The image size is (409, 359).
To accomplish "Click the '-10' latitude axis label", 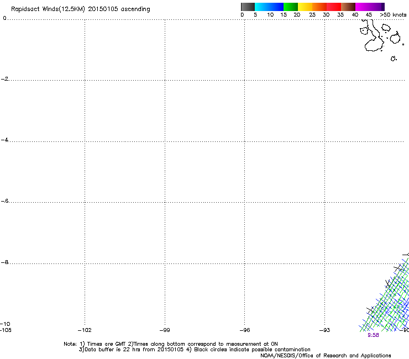I will (x=5, y=324).
